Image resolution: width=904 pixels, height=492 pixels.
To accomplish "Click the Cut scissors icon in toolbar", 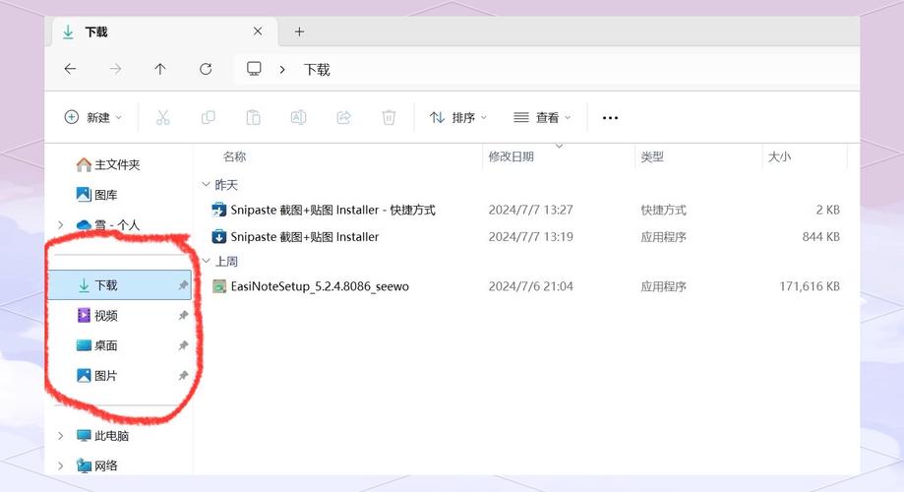I will 163,117.
